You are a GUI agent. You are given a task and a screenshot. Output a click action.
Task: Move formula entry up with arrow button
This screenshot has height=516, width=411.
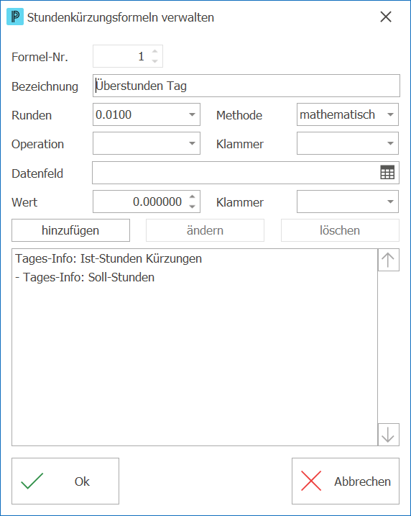pos(388,260)
